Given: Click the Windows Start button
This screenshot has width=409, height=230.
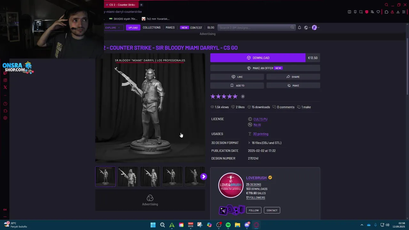Looking at the screenshot, I should click(x=153, y=225).
